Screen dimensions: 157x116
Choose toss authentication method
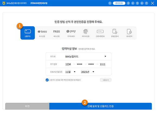(x=42, y=33)
